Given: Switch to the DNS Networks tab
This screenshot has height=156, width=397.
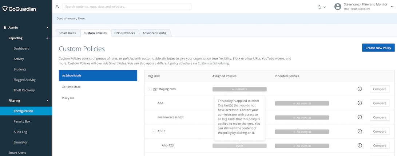Looking at the screenshot, I should 124,33.
